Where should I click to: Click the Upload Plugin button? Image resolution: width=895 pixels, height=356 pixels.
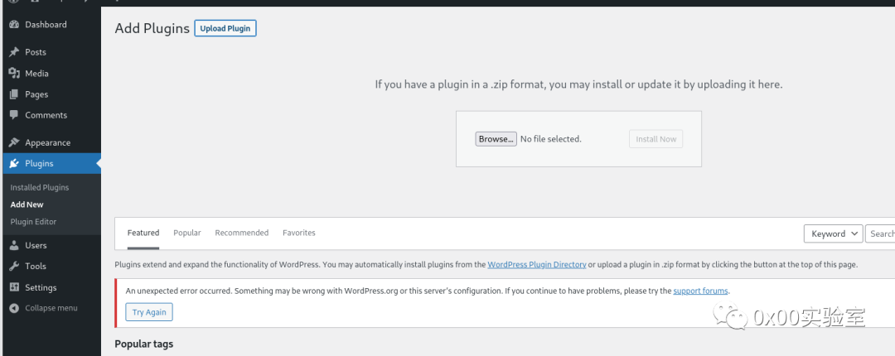point(225,28)
